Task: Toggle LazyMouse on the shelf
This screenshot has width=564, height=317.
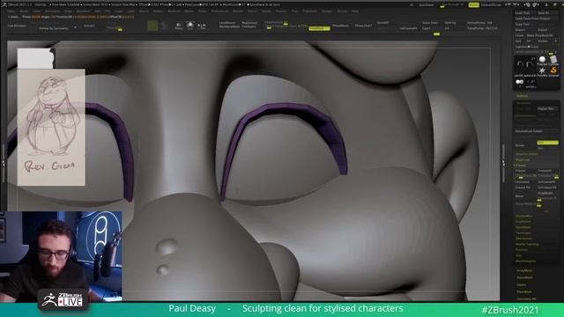Action: pyautogui.click(x=227, y=23)
